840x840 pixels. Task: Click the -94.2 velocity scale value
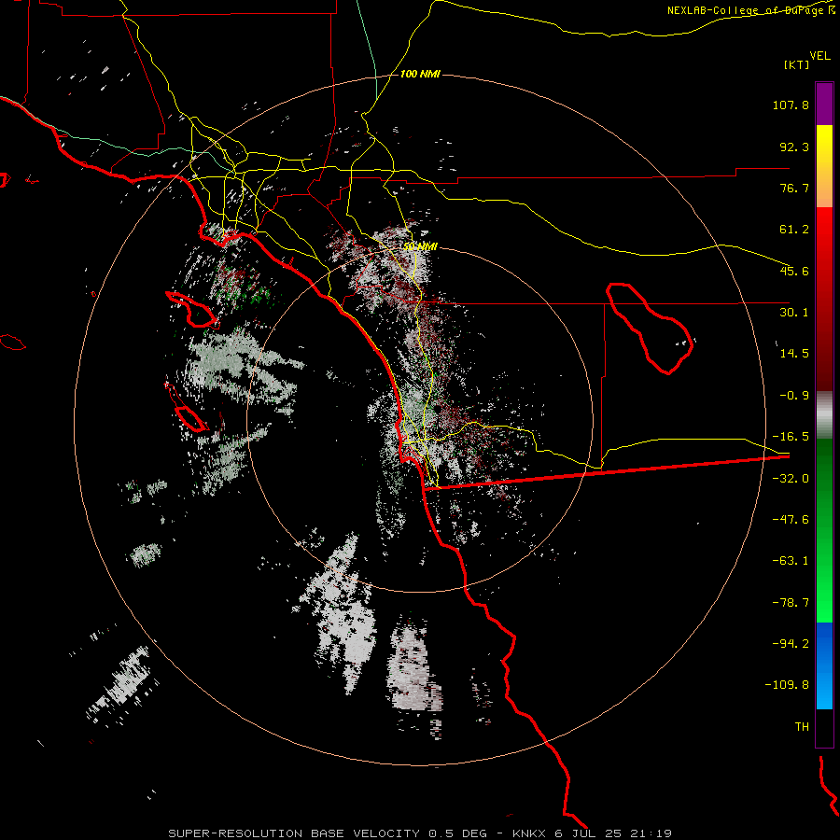tap(791, 643)
